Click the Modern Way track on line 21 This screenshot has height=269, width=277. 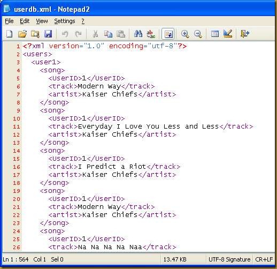[102, 207]
